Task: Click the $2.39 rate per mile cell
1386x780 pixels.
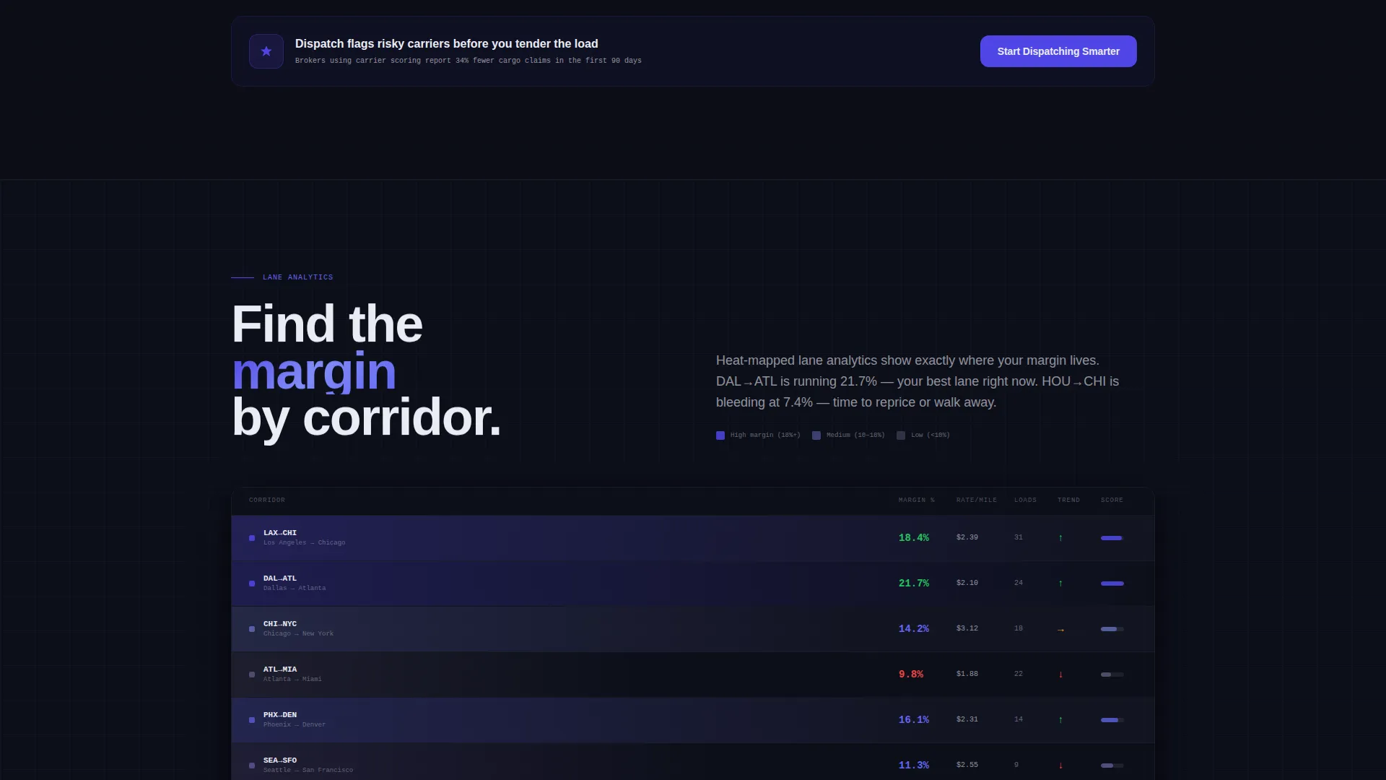Action: (967, 537)
